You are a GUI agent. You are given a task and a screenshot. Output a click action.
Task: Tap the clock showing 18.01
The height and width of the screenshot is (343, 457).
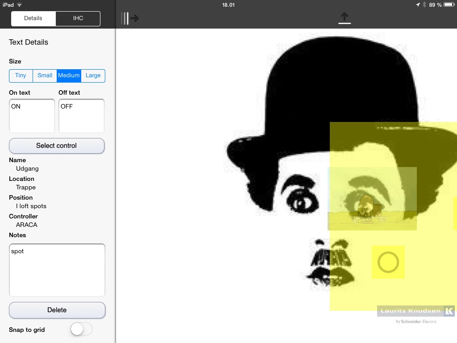coord(228,5)
